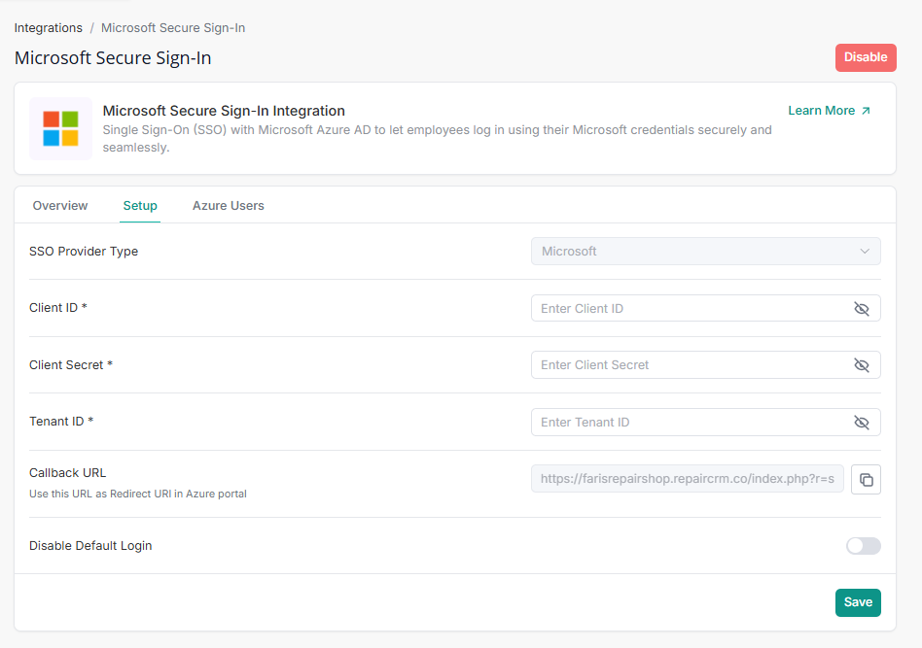Show the Client ID value via eye icon
Screen dimensions: 922x648
coord(861,309)
